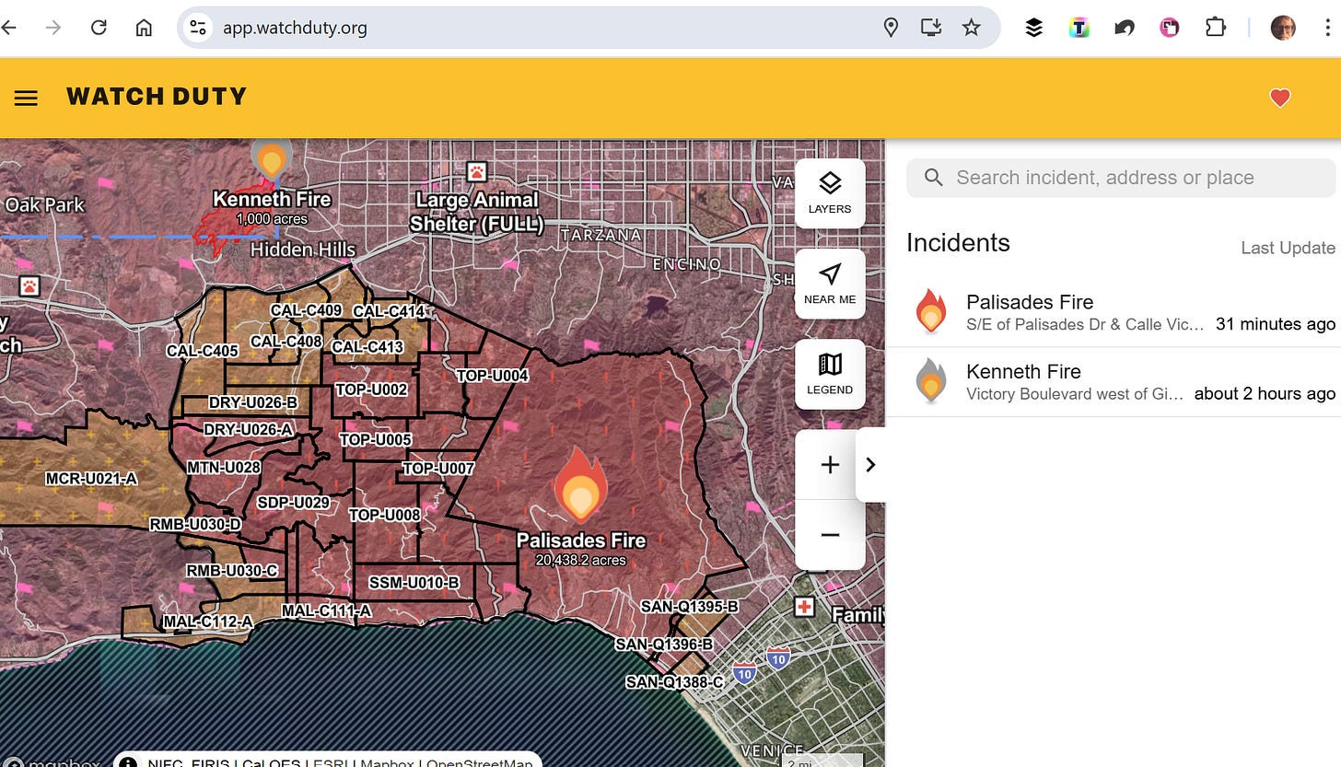The image size is (1341, 767).
Task: Select evacuation zone SSM-U010-B
Action: pyautogui.click(x=414, y=583)
